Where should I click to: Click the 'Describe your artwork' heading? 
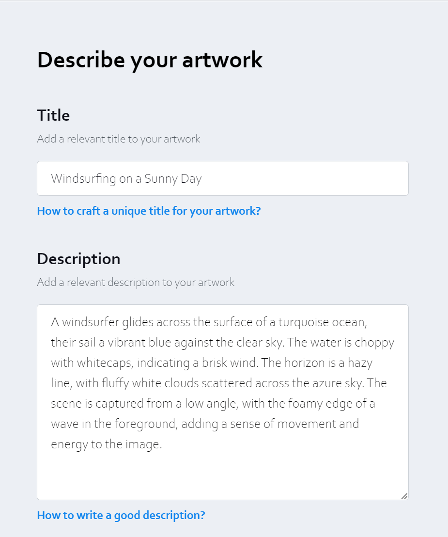pos(150,60)
